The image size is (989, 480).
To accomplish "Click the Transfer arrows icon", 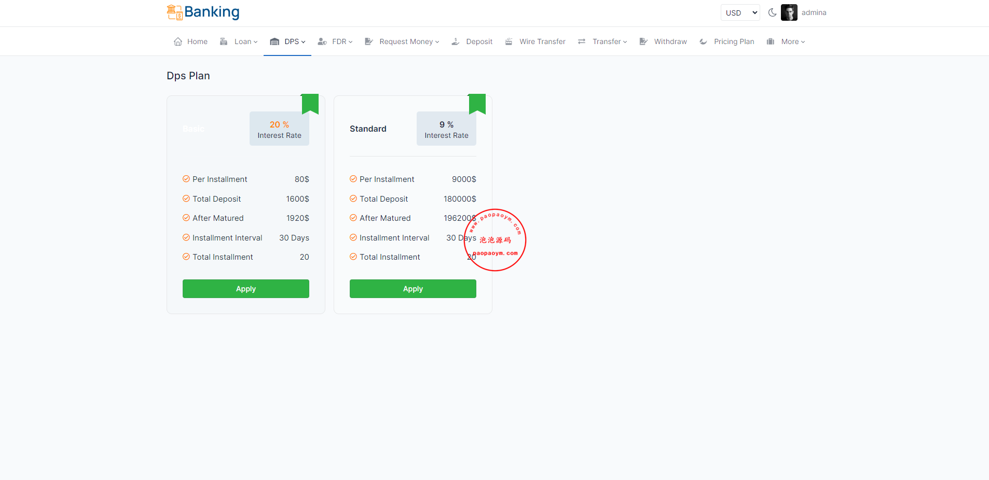I will 582,41.
